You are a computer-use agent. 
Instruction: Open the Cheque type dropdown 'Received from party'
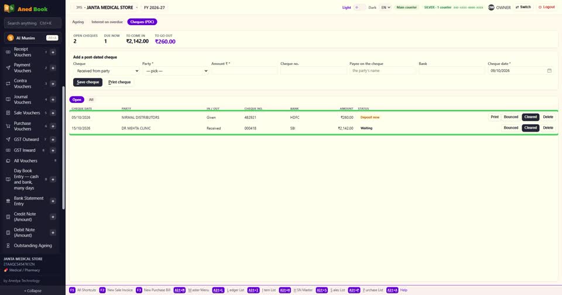[107, 71]
